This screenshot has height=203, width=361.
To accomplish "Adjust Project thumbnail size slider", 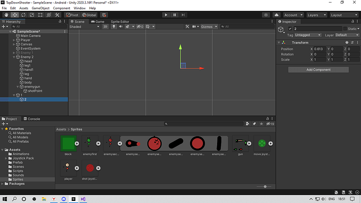I will 265,186.
